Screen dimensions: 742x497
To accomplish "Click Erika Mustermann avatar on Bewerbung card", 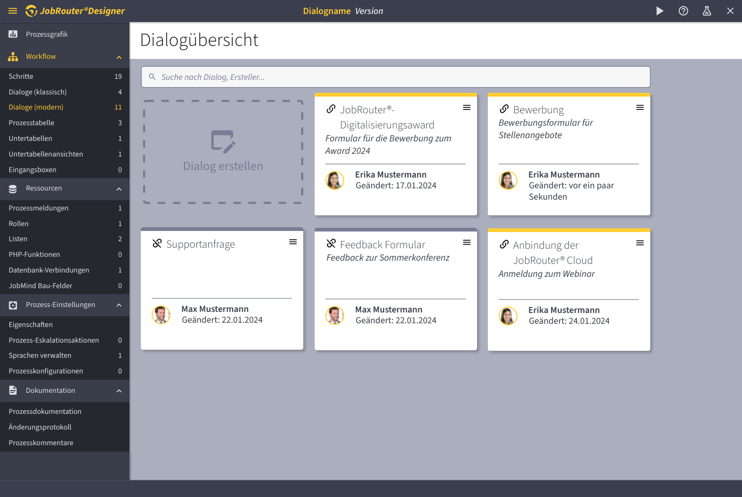I will point(508,180).
